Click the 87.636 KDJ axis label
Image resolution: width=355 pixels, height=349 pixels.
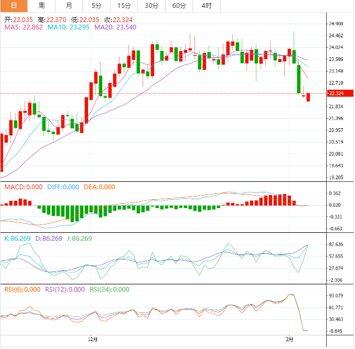336,244
